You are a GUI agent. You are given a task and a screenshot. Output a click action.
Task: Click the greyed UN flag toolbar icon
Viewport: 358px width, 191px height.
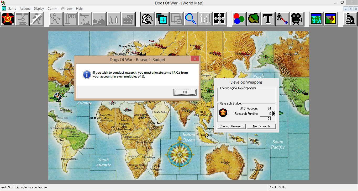[70, 19]
